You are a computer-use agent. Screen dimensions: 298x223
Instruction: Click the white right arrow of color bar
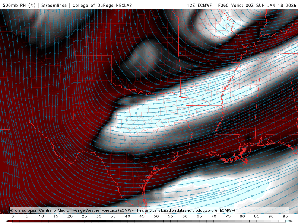coord(289,221)
